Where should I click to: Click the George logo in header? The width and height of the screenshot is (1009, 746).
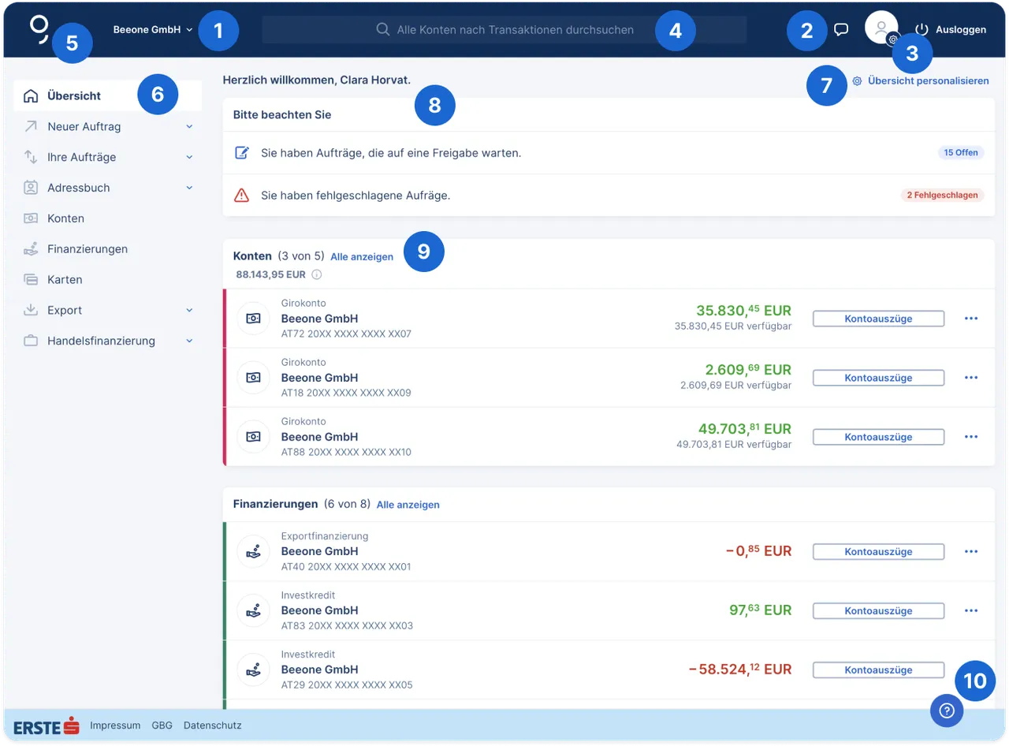pyautogui.click(x=39, y=28)
